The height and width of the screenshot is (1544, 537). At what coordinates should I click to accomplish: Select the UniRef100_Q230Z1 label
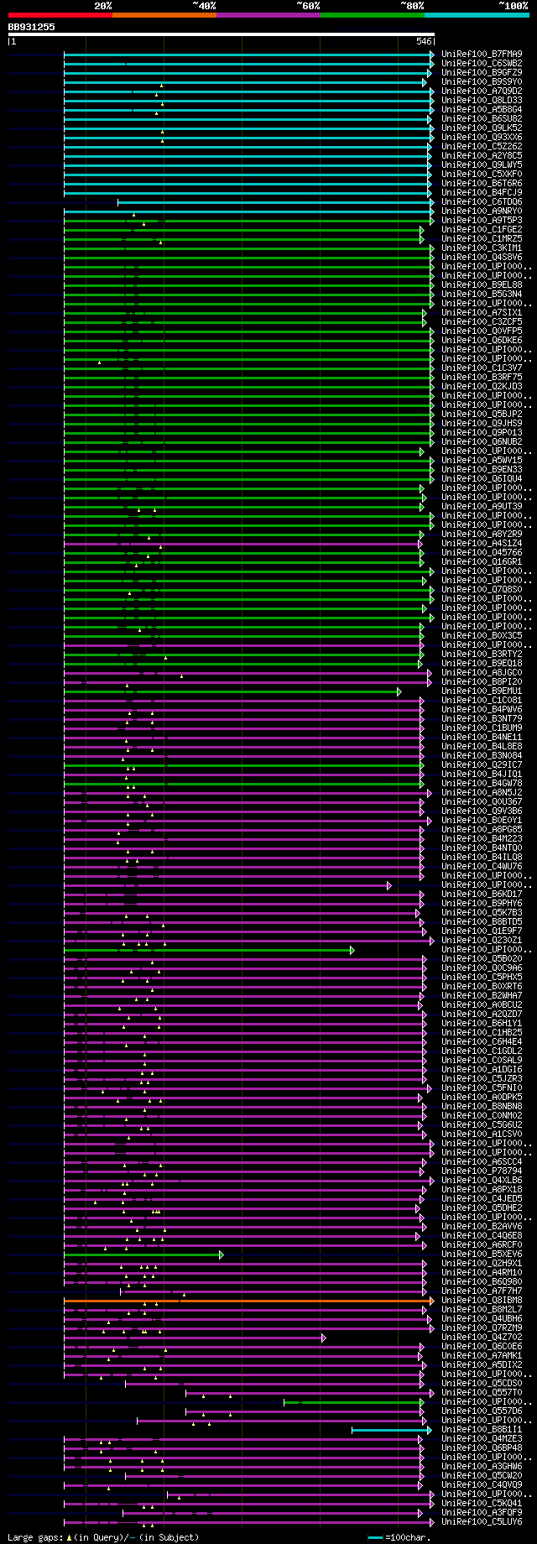[x=482, y=941]
